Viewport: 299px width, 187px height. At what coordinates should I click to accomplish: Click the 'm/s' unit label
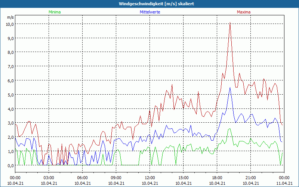(10, 17)
